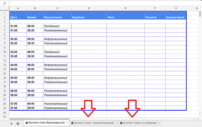The height and width of the screenshot is (127, 202).
Task: Open dropdown arrow of Контент-план Вертикальный tab
Action: [x=67, y=123]
